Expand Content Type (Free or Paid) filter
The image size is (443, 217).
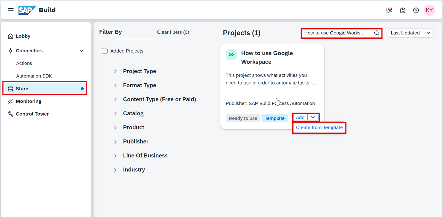pyautogui.click(x=115, y=99)
